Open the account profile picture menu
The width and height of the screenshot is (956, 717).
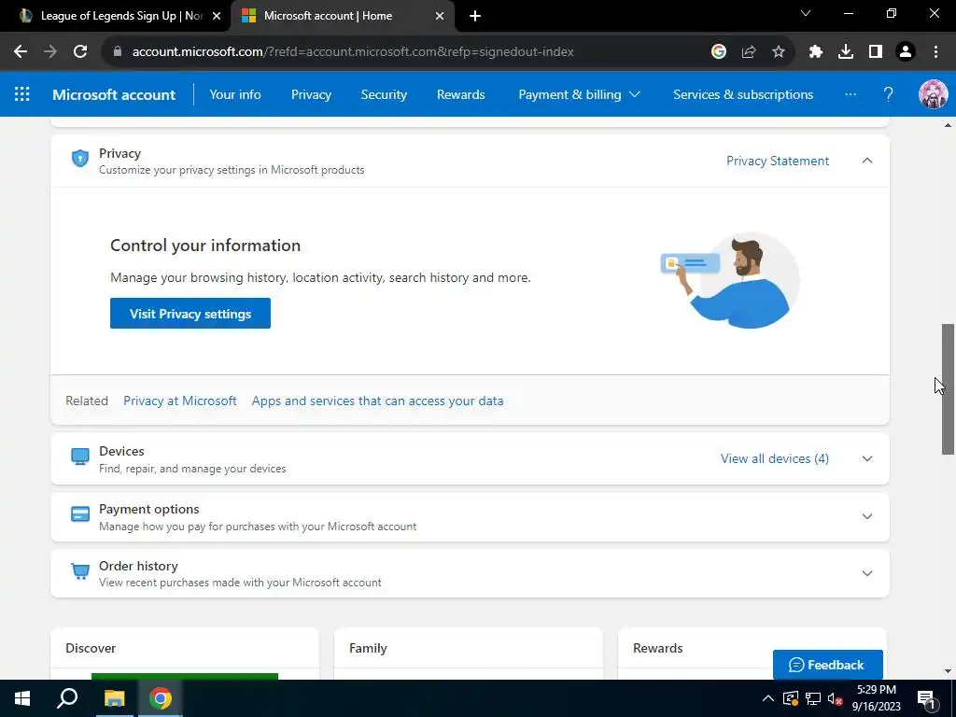933,94
